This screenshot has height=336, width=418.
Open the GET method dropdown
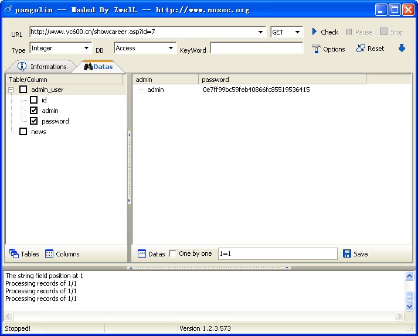point(297,32)
